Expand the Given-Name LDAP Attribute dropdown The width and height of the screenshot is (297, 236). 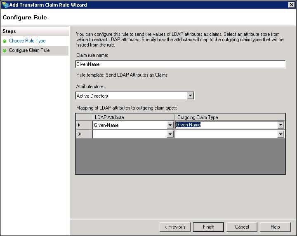pyautogui.click(x=170, y=125)
